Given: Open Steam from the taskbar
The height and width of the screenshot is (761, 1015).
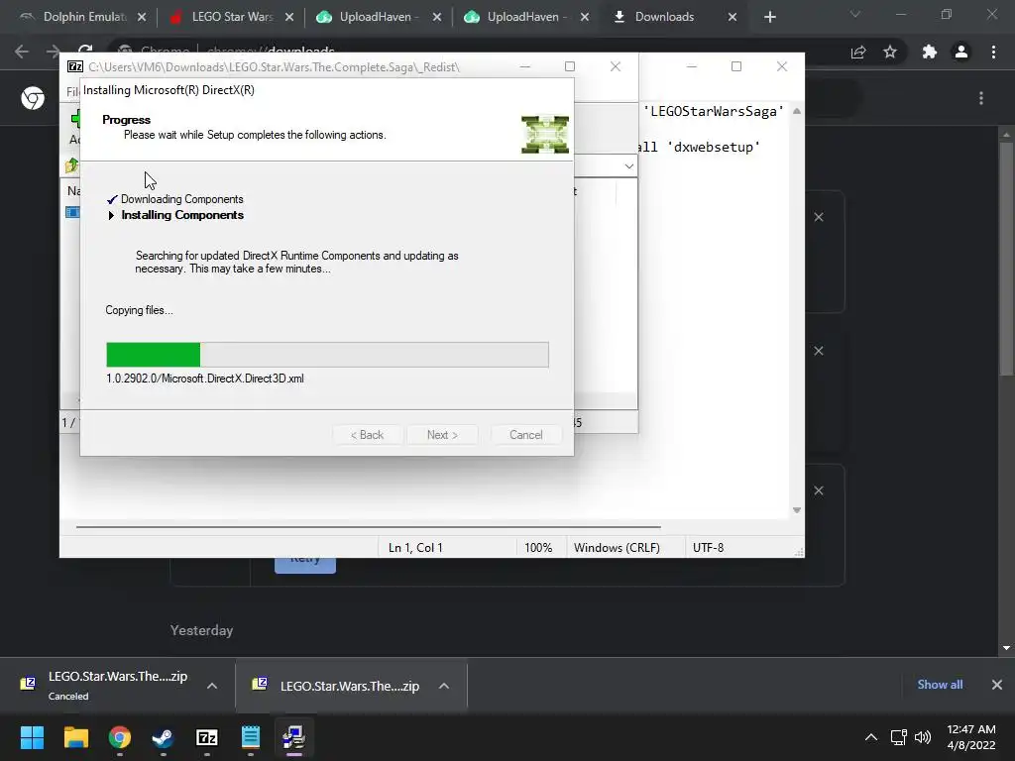Looking at the screenshot, I should pos(164,737).
